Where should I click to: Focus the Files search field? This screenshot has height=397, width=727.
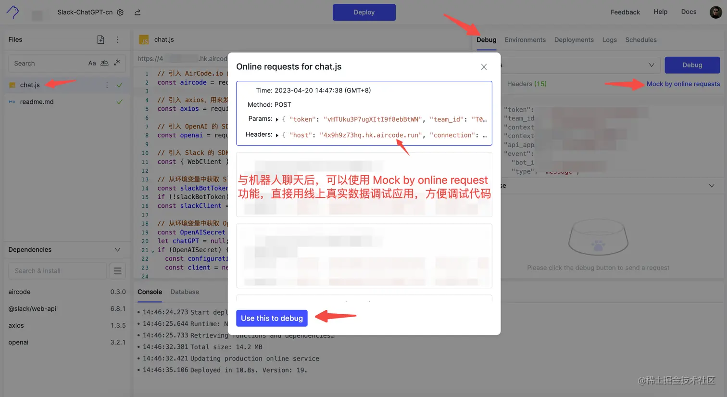pos(48,63)
